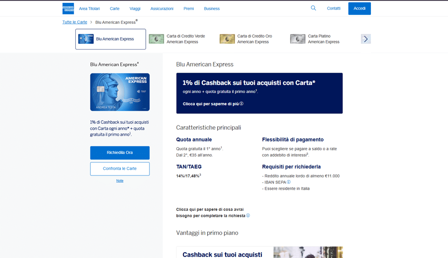The height and width of the screenshot is (258, 448).
Task: Click 'Essere residente in Italia' text
Action: (286, 188)
